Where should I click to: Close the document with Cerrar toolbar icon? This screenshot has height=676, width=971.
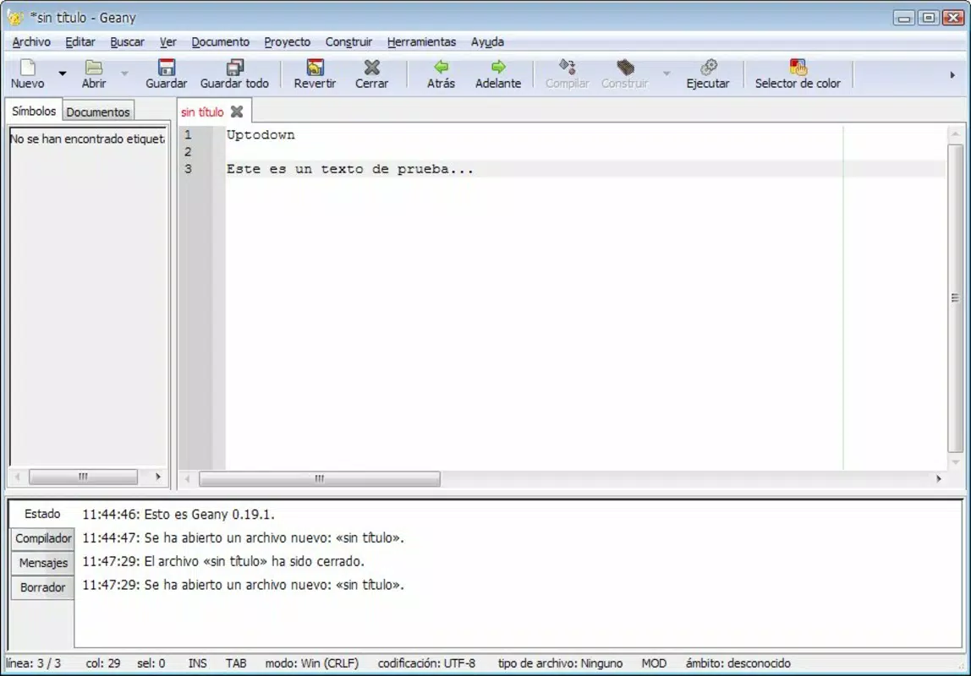pyautogui.click(x=371, y=74)
